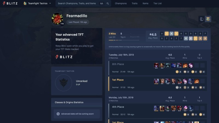Select the NA region selector

click(102, 4)
